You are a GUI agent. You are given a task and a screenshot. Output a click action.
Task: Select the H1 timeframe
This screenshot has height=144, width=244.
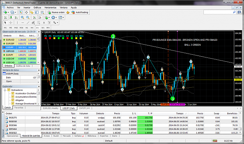click(27, 28)
